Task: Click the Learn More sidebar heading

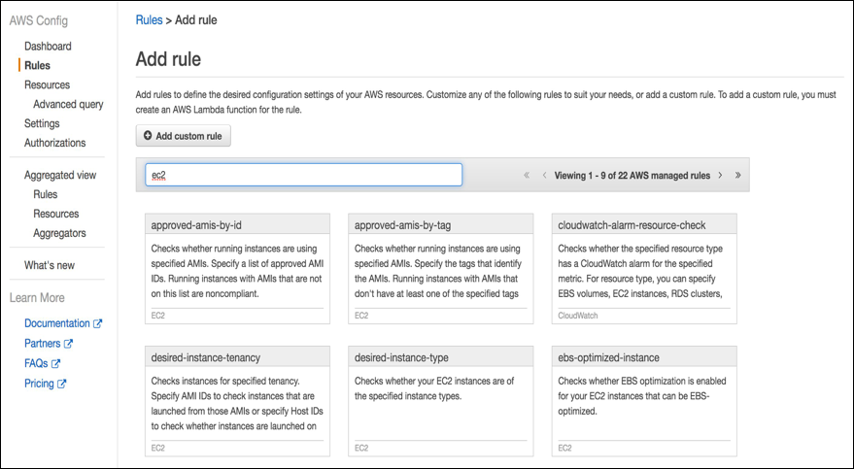Action: coord(37,298)
